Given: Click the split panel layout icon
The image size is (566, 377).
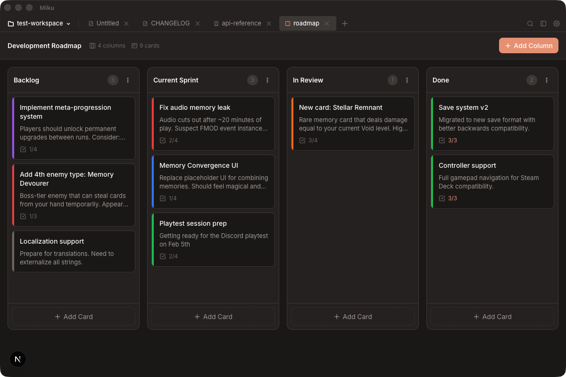Looking at the screenshot, I should (543, 23).
